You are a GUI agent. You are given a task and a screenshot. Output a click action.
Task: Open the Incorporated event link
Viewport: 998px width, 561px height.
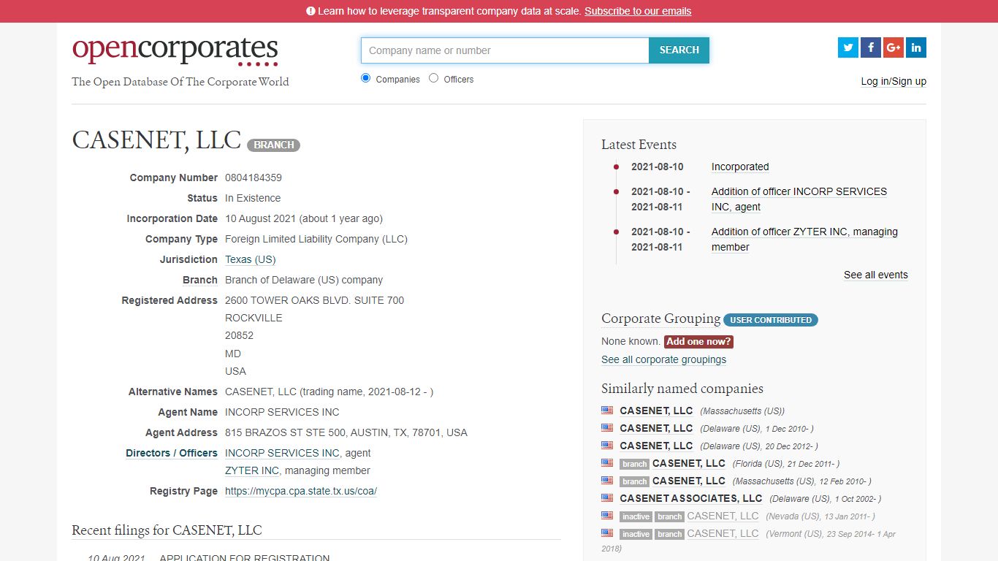[740, 167]
